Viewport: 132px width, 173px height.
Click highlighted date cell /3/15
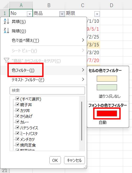pyautogui.click(x=93, y=44)
